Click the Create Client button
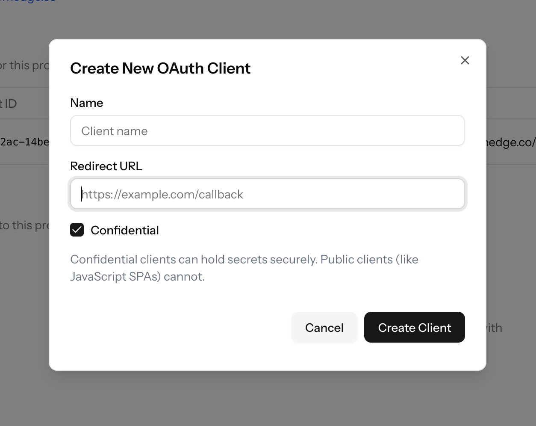The image size is (536, 426). 414,328
